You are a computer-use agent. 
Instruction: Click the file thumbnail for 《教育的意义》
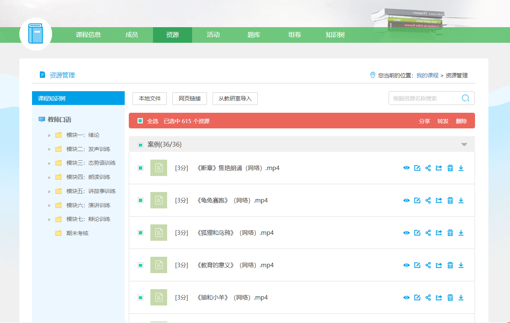point(159,265)
